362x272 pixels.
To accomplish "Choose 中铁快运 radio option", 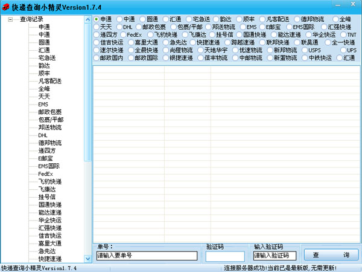I will point(305,58).
